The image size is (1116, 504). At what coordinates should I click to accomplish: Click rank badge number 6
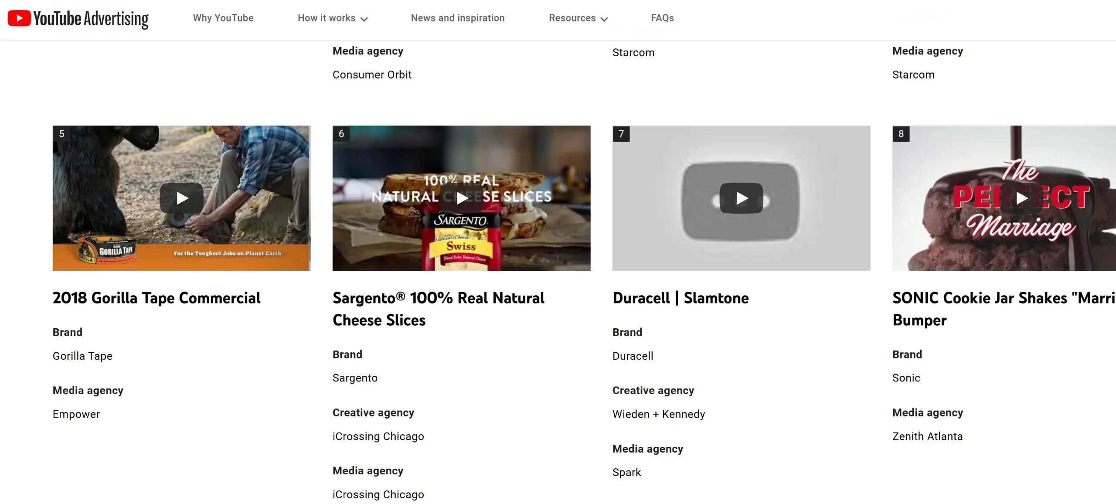click(341, 134)
